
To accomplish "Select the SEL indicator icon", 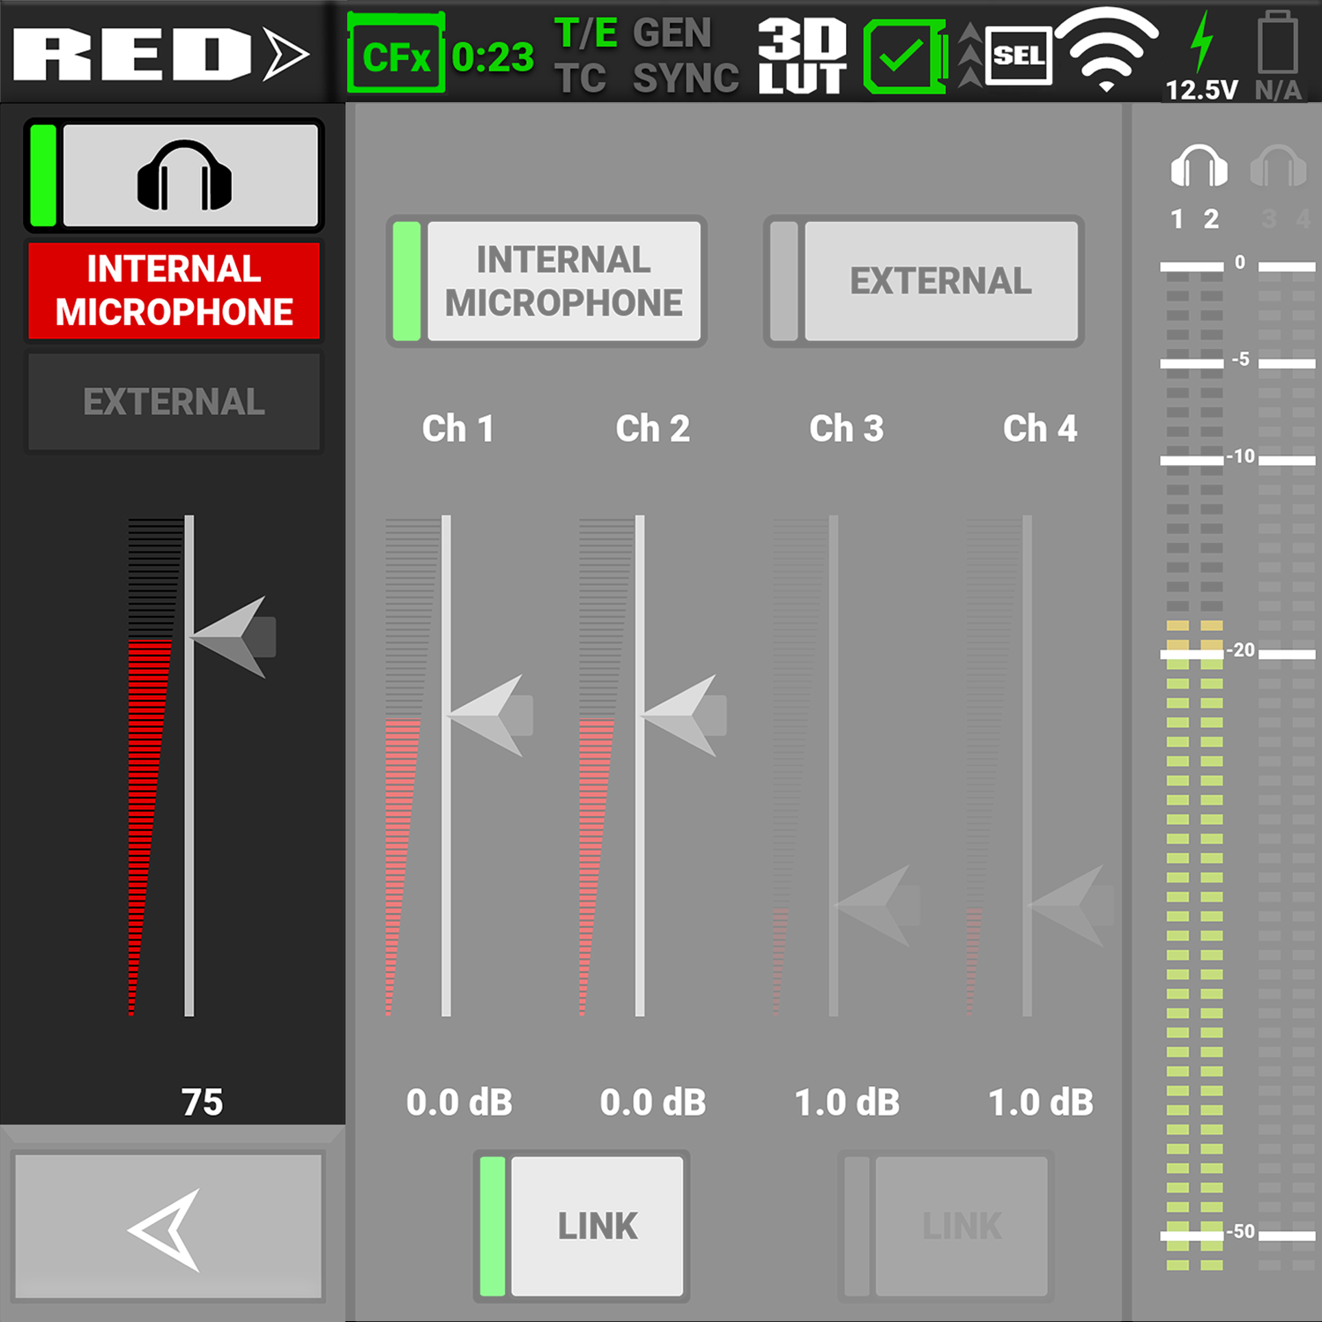I will pos(1018,56).
